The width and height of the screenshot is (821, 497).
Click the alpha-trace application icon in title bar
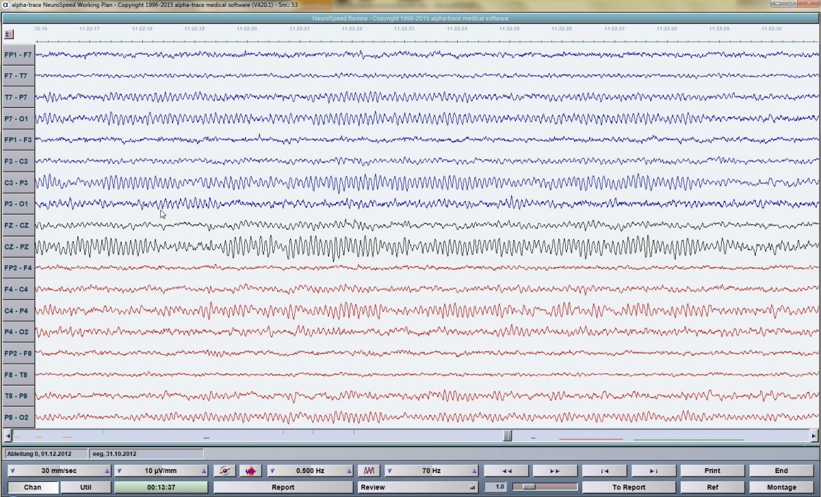click(5, 4)
